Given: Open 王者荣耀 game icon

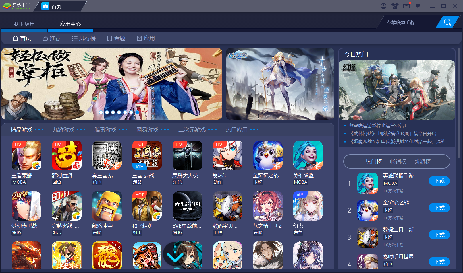Looking at the screenshot, I should [26, 155].
